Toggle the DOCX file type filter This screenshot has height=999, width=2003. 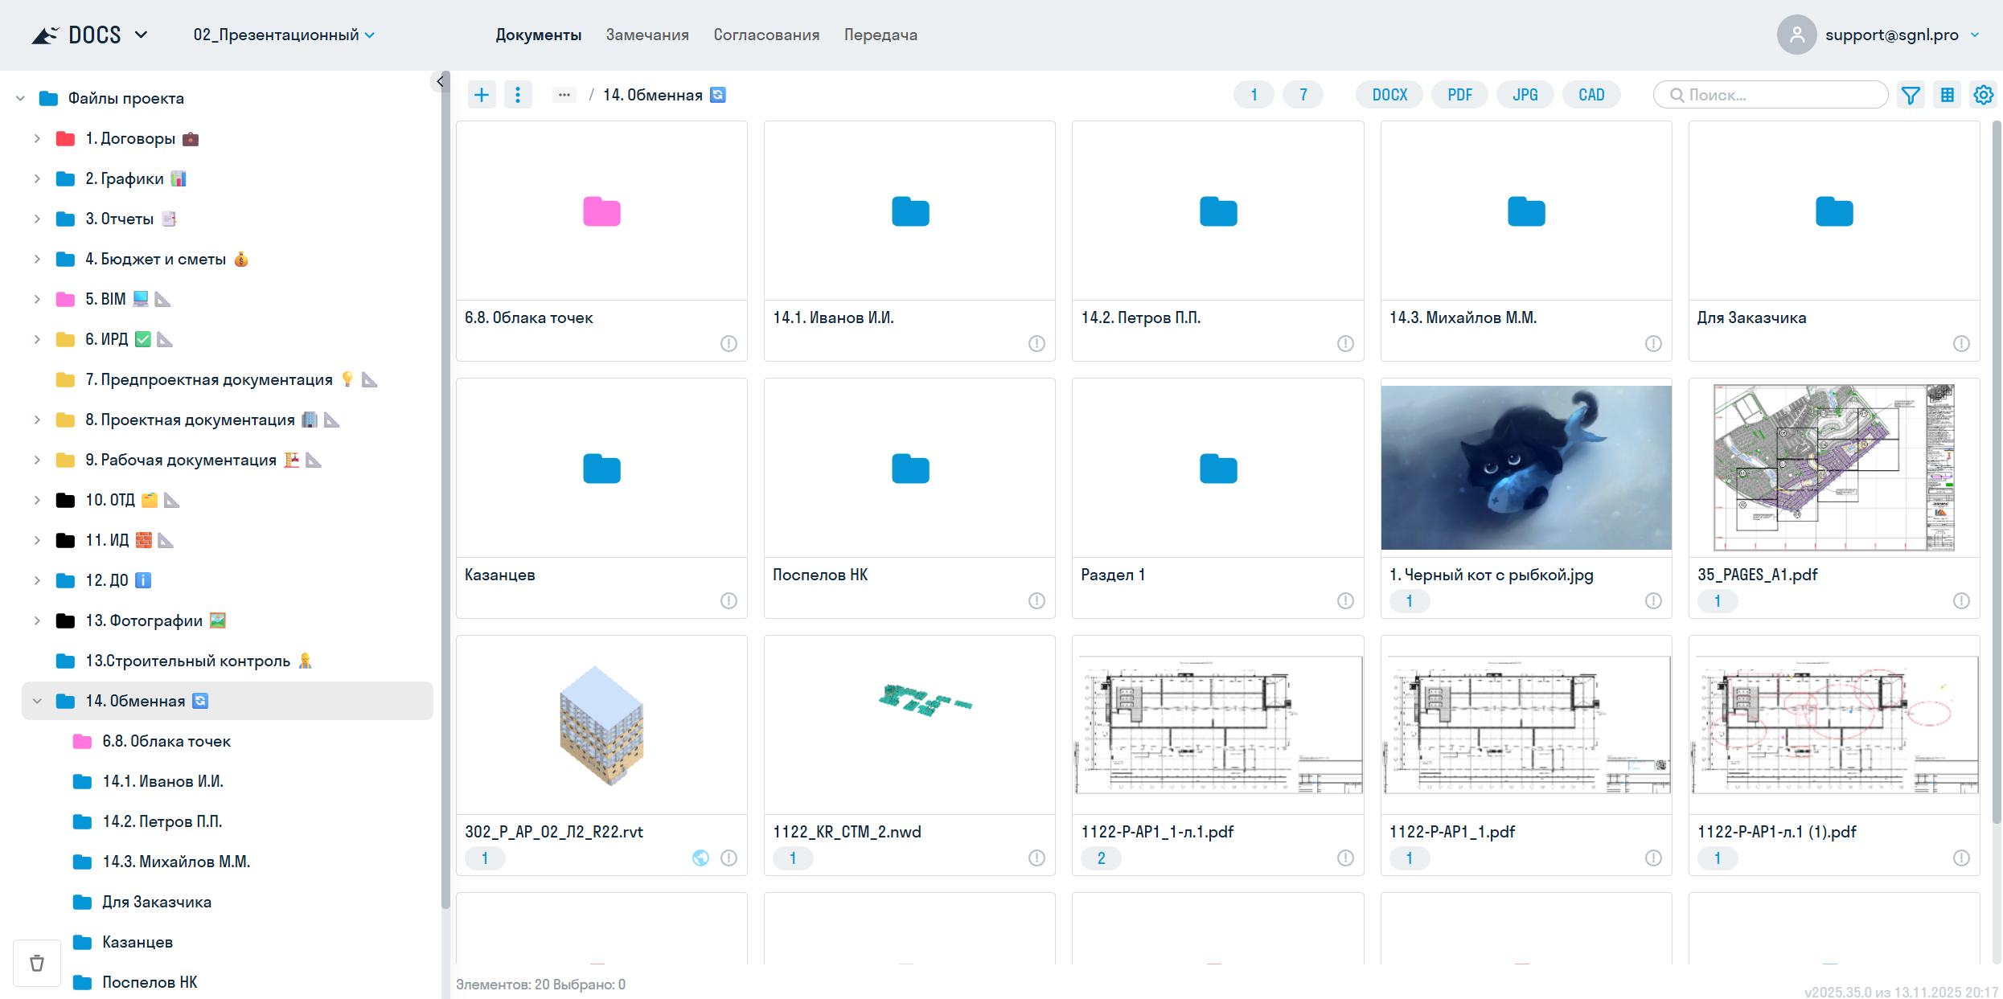click(1389, 95)
